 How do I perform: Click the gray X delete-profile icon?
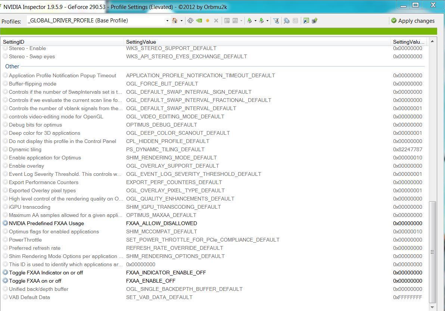[216, 21]
